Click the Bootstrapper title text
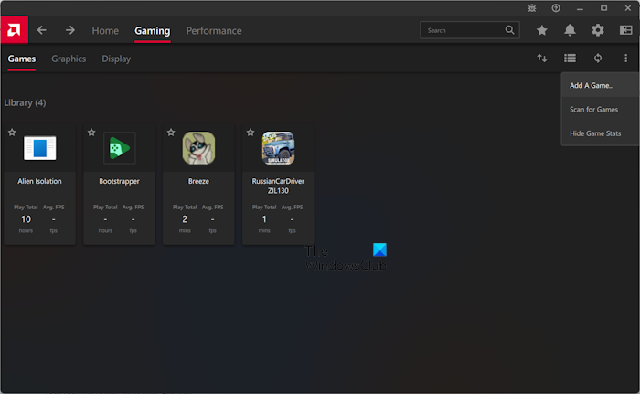The height and width of the screenshot is (394, 640). [x=119, y=181]
